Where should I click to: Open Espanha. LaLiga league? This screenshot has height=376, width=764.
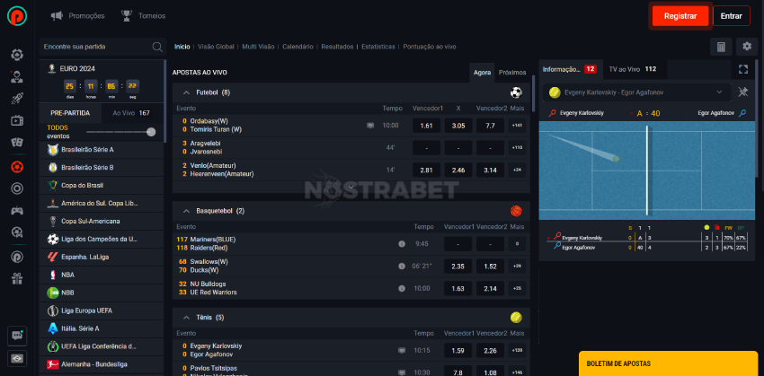tap(102, 257)
